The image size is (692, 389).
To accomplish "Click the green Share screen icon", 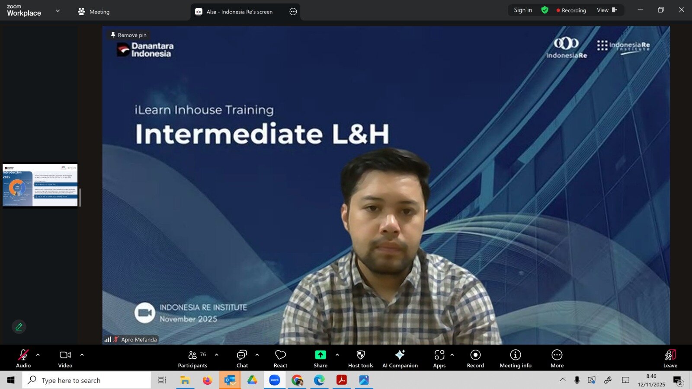I will point(320,355).
